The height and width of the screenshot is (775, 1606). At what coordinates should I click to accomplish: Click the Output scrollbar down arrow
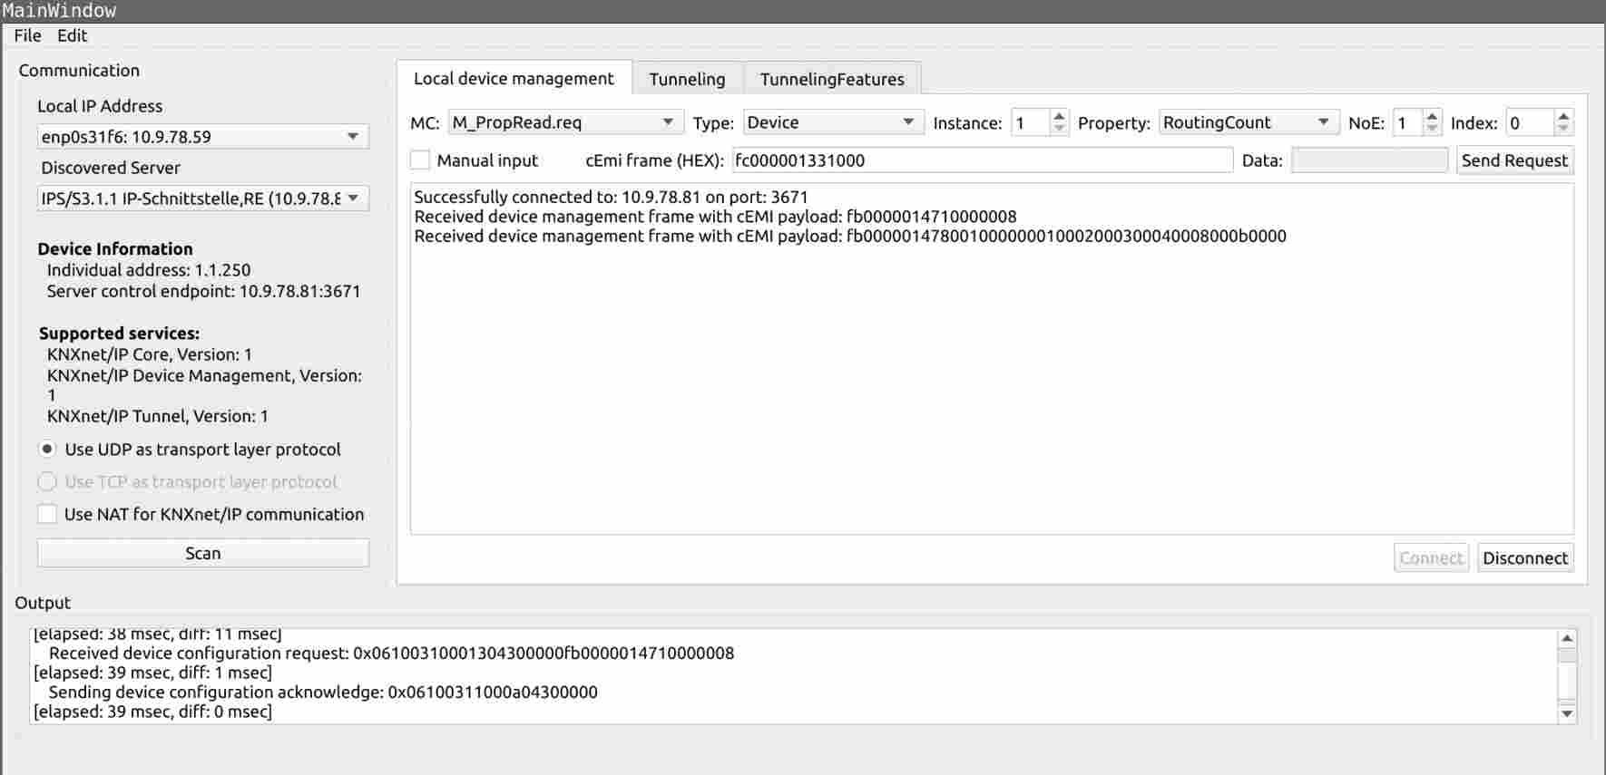(1567, 714)
